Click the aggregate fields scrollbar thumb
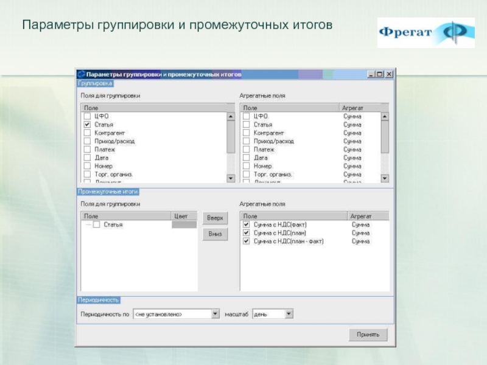The image size is (487, 365). (x=385, y=137)
